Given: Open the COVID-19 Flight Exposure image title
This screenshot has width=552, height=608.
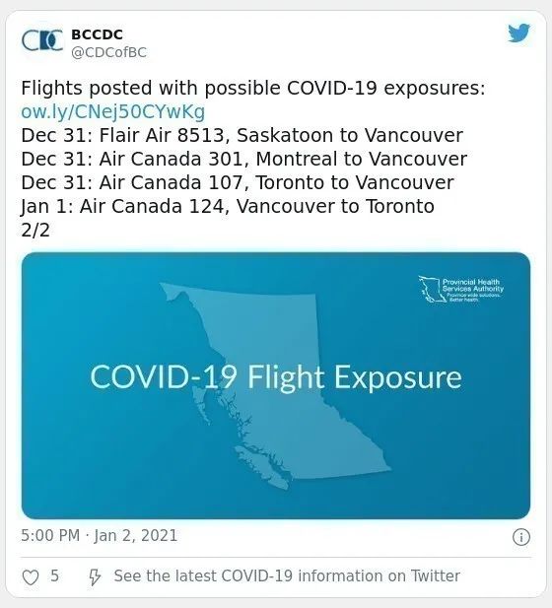Looking at the screenshot, I should pos(276,376).
